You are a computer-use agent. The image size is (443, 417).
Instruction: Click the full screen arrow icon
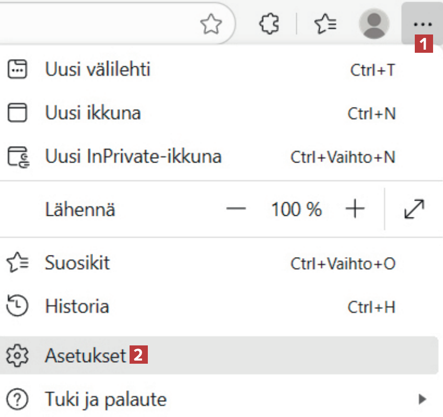[x=414, y=210]
